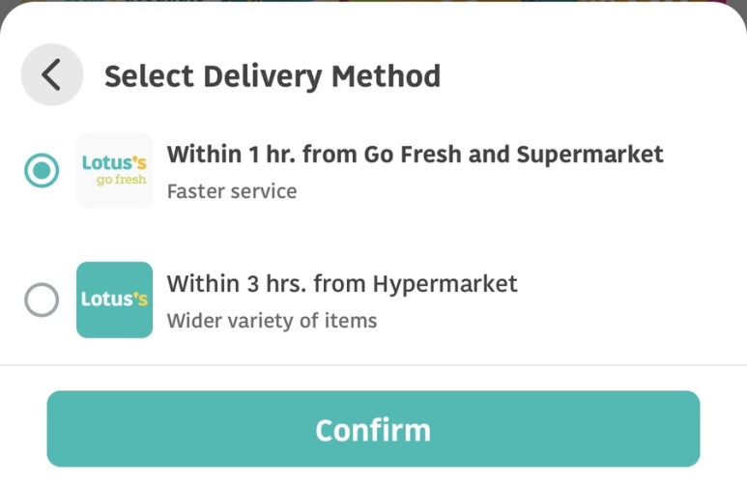Tap the "Go Fresh" words in first option
Screen dimensions: 747x486
pos(414,155)
